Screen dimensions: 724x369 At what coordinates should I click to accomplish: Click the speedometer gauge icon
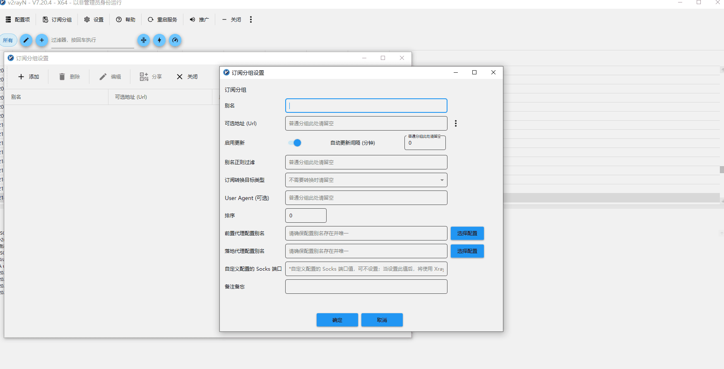click(x=175, y=40)
